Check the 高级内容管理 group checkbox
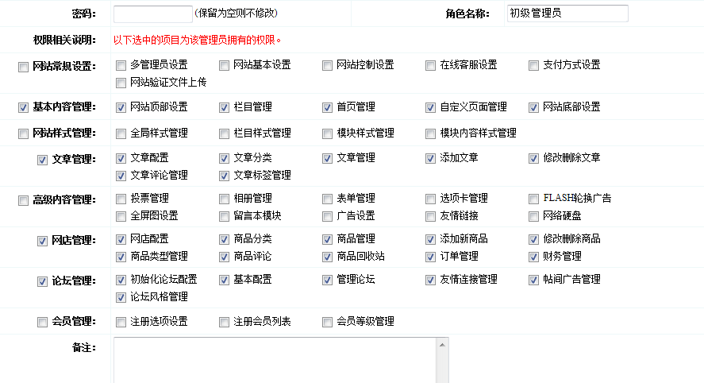This screenshot has width=704, height=383. tap(23, 200)
